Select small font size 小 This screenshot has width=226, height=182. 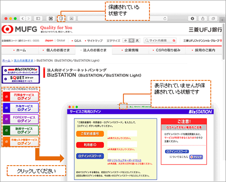(x=126, y=41)
